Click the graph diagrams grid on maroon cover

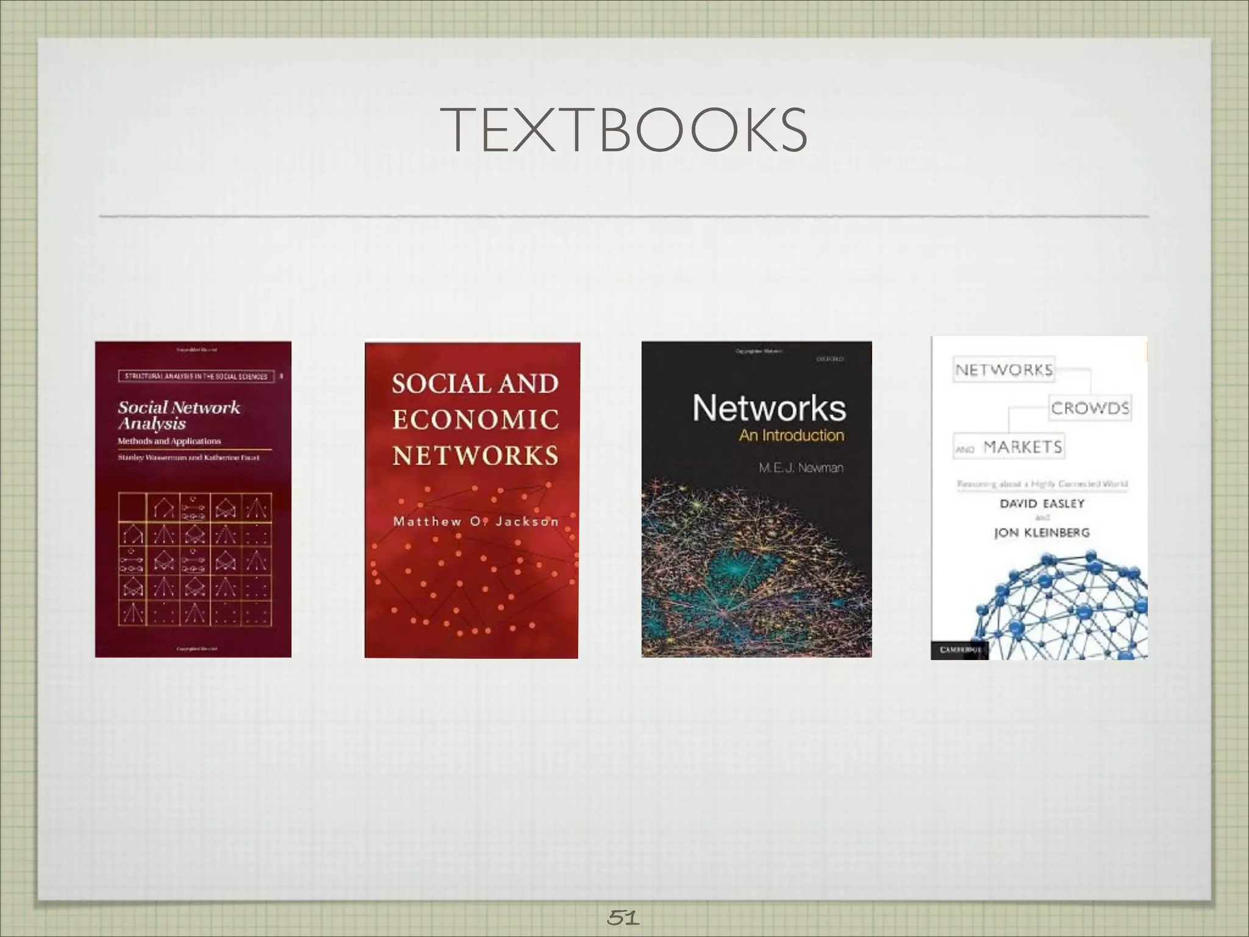[x=195, y=558]
